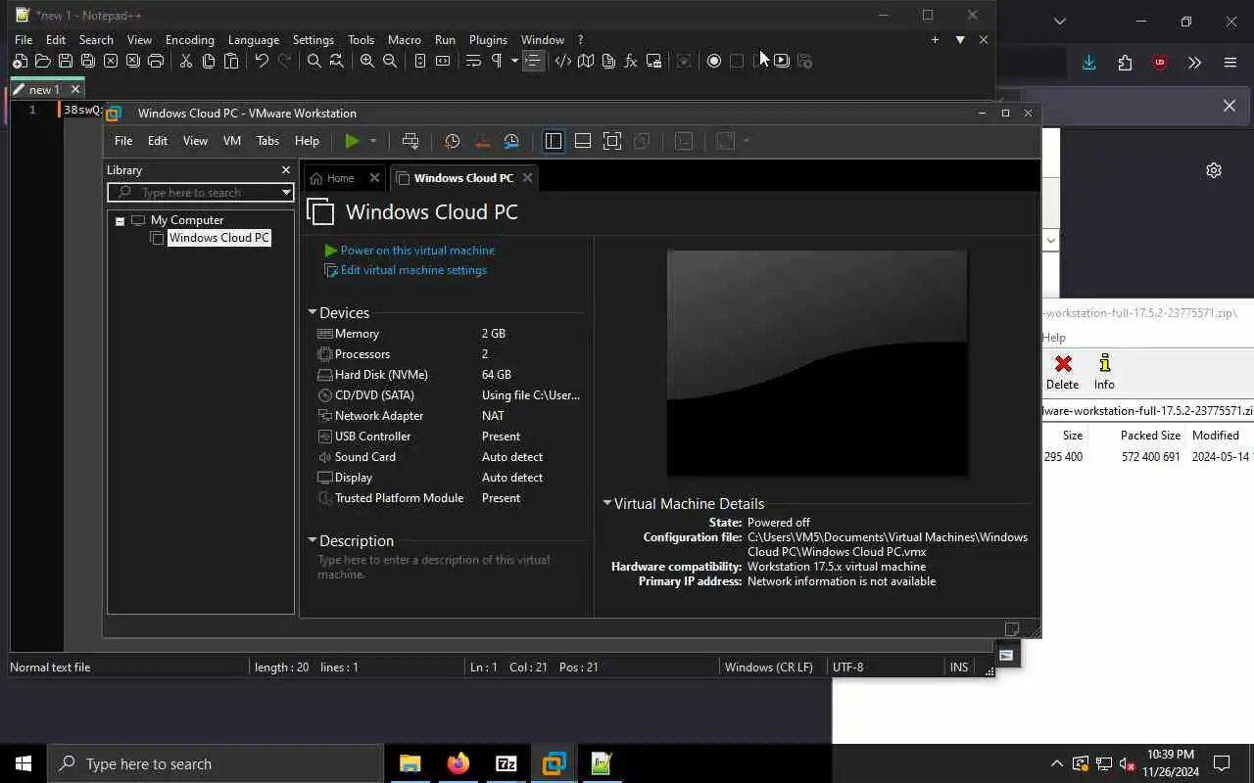Collapse the Virtual Machine Details section

click(607, 503)
